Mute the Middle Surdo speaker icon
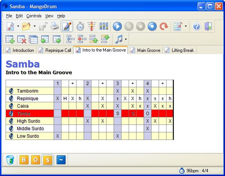This screenshot has height=176, width=225. click(x=11, y=129)
